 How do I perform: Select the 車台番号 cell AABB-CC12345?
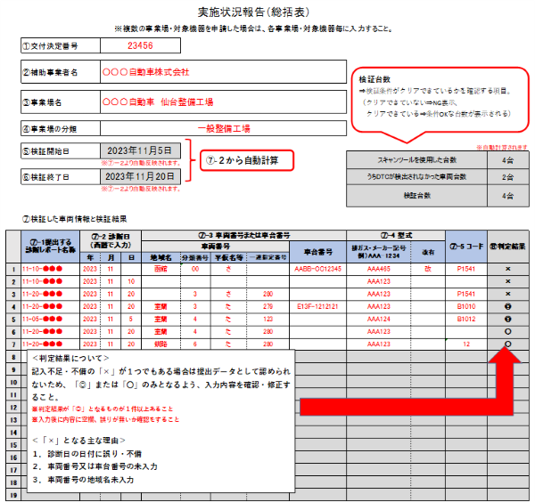tap(312, 268)
